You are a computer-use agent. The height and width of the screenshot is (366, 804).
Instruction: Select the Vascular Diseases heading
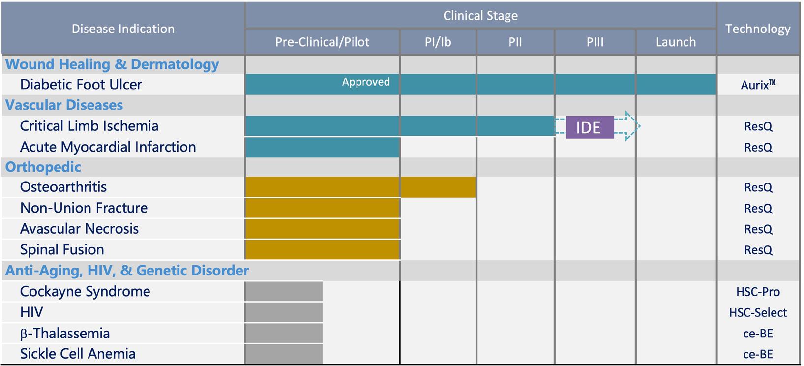tap(64, 105)
